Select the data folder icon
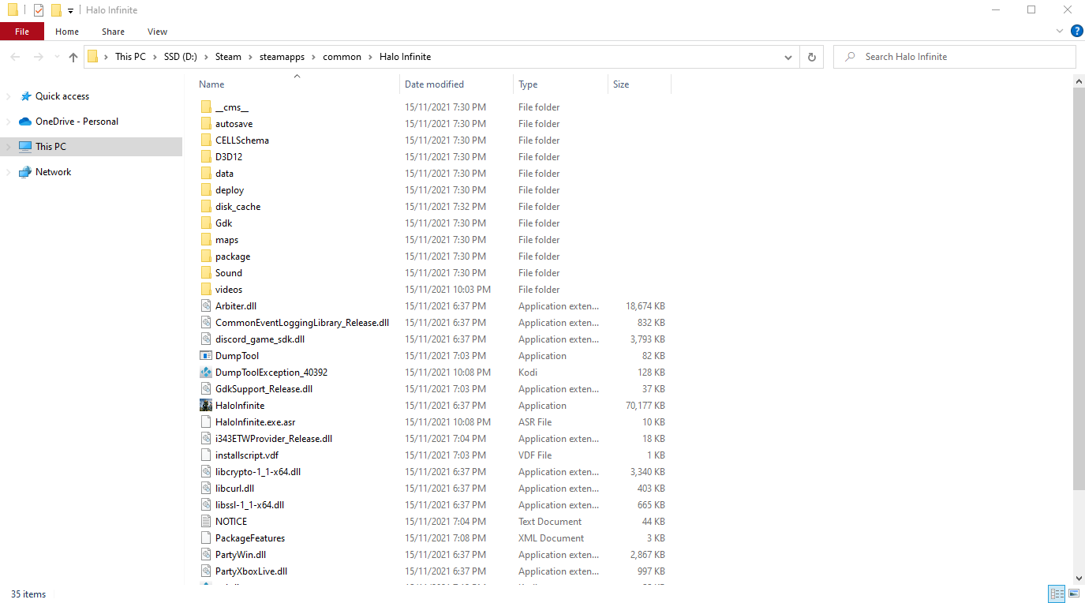Viewport: 1085px width, 603px height. 206,174
